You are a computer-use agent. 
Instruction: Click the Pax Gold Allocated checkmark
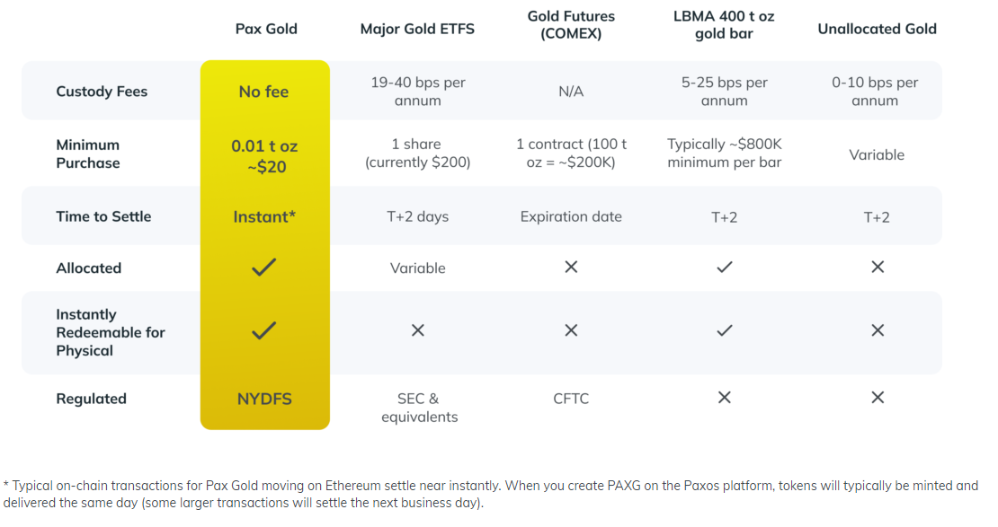click(263, 268)
